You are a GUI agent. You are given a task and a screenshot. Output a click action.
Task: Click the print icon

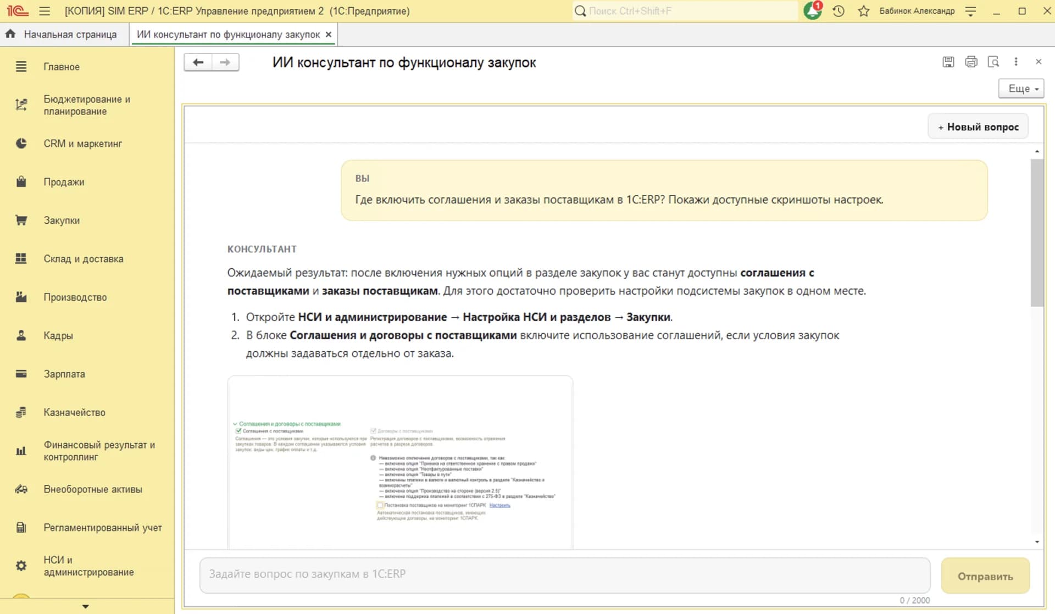coord(971,62)
